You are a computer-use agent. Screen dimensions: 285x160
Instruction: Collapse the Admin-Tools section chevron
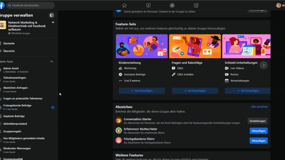(x=52, y=62)
